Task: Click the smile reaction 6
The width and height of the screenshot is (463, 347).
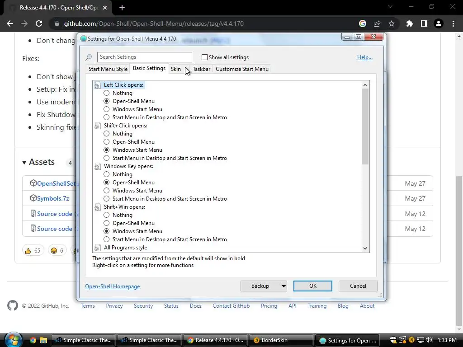Action: pyautogui.click(x=57, y=250)
